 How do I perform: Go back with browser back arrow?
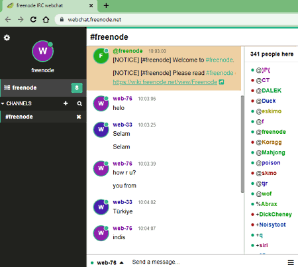tap(8, 20)
